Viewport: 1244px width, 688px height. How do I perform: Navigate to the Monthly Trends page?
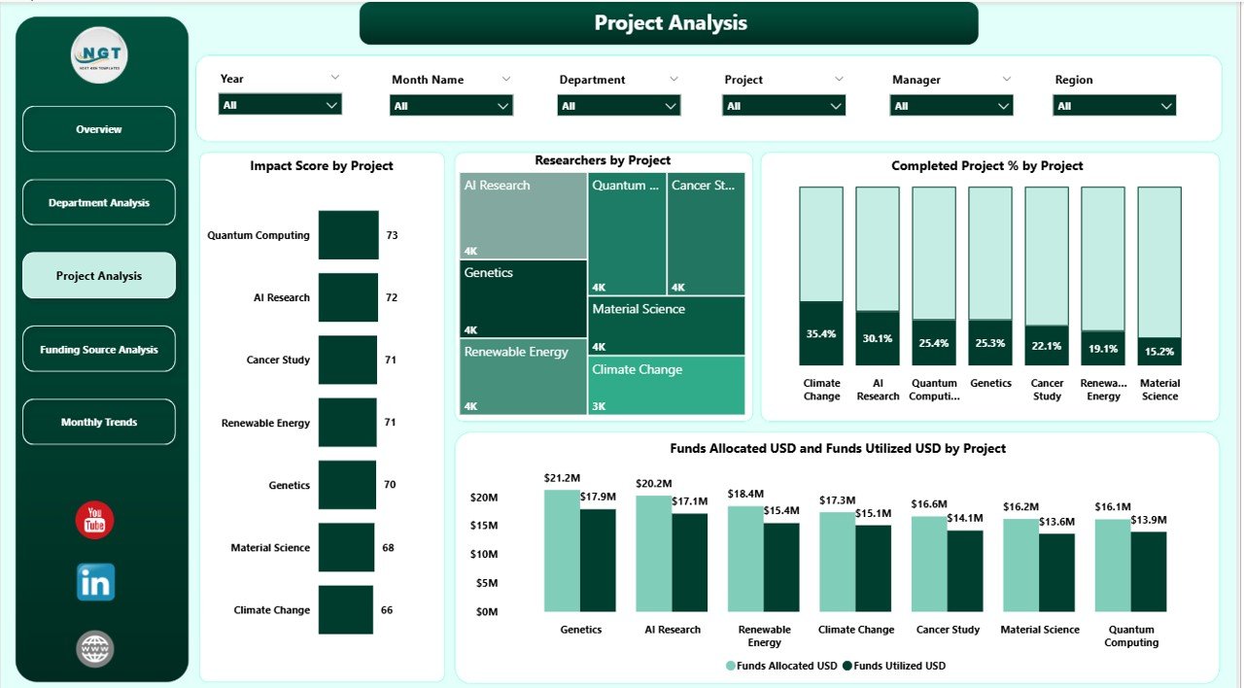point(98,422)
